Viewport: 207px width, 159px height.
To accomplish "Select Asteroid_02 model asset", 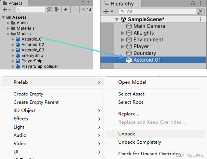I will coord(33,45).
